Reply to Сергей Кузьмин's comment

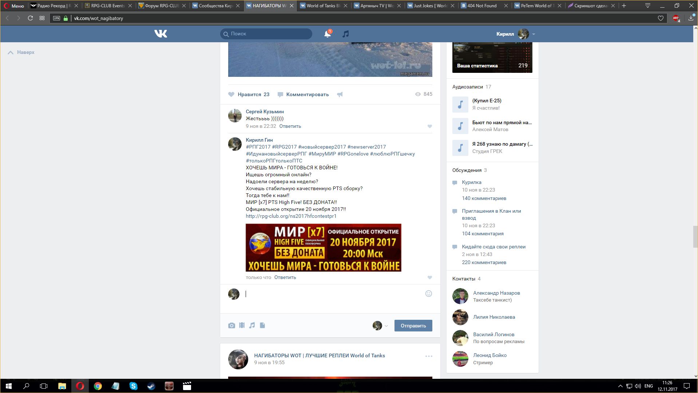click(x=290, y=126)
